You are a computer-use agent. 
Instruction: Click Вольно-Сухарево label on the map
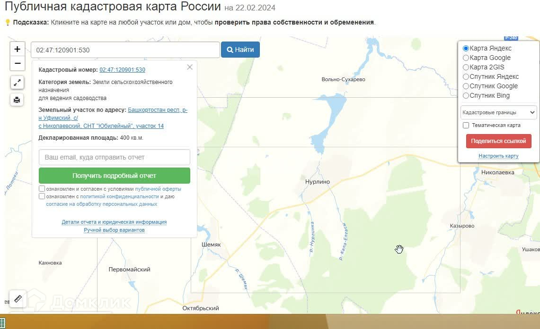[343, 79]
